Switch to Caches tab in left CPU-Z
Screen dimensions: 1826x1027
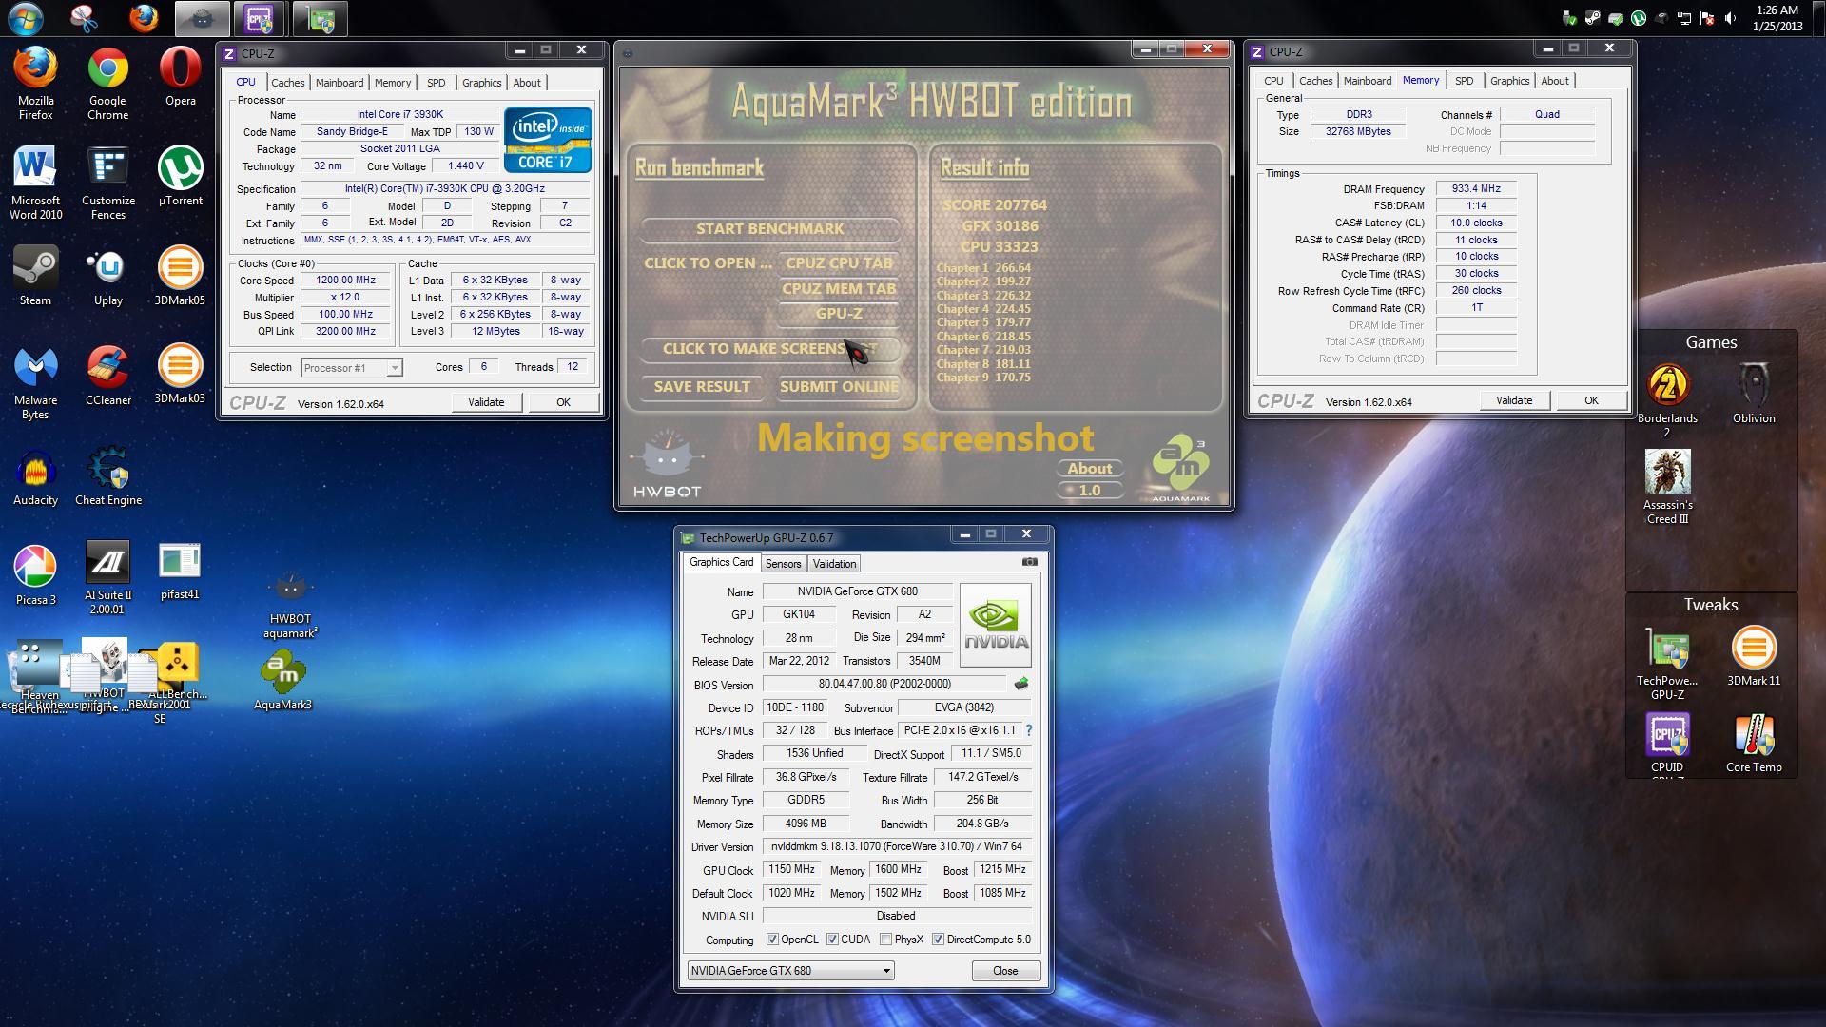coord(287,83)
